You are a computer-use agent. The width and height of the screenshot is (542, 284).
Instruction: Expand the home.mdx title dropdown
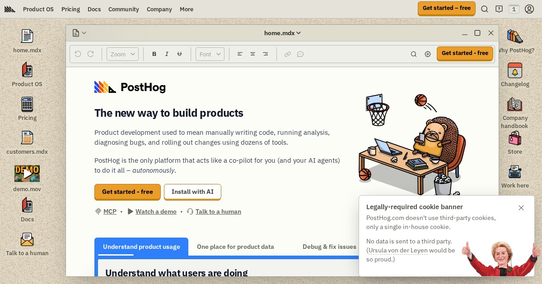(283, 33)
